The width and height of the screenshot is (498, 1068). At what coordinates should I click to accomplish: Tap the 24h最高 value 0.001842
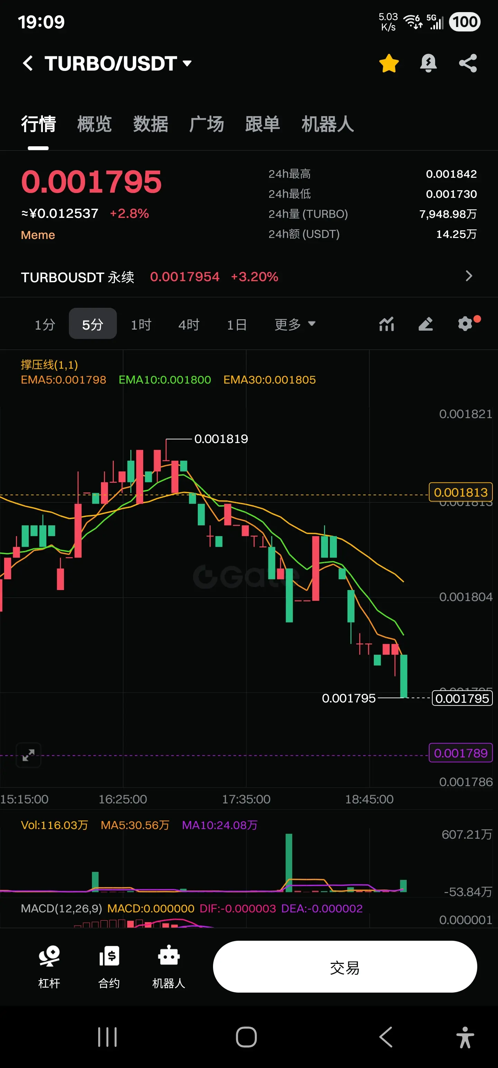click(451, 174)
